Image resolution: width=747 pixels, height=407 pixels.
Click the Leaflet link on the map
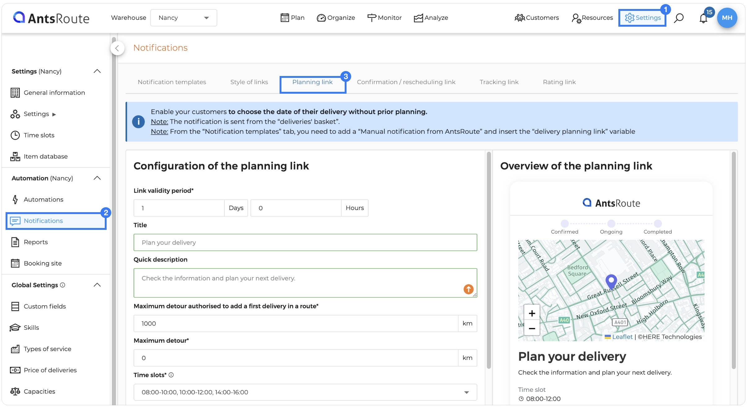[x=622, y=337]
